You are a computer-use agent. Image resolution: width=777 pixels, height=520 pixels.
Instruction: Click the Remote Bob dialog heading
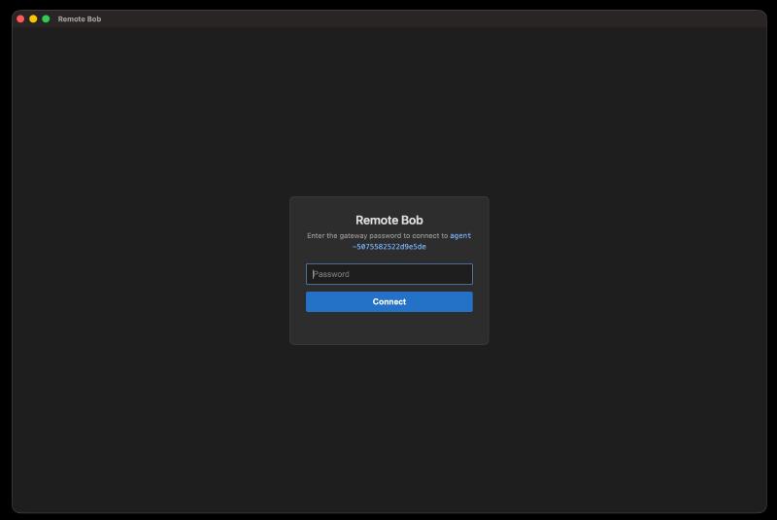(x=389, y=220)
